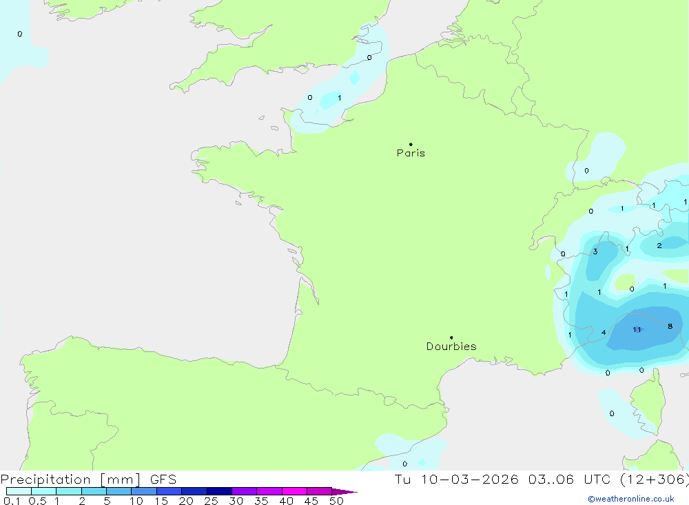The image size is (689, 505).
Task: Select the Dourbies location dot marker
Action: [451, 338]
